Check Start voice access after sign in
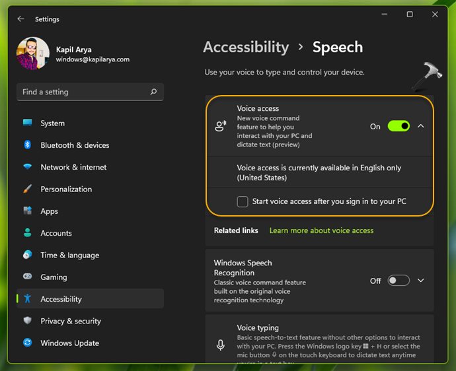The image size is (456, 371). pos(243,201)
